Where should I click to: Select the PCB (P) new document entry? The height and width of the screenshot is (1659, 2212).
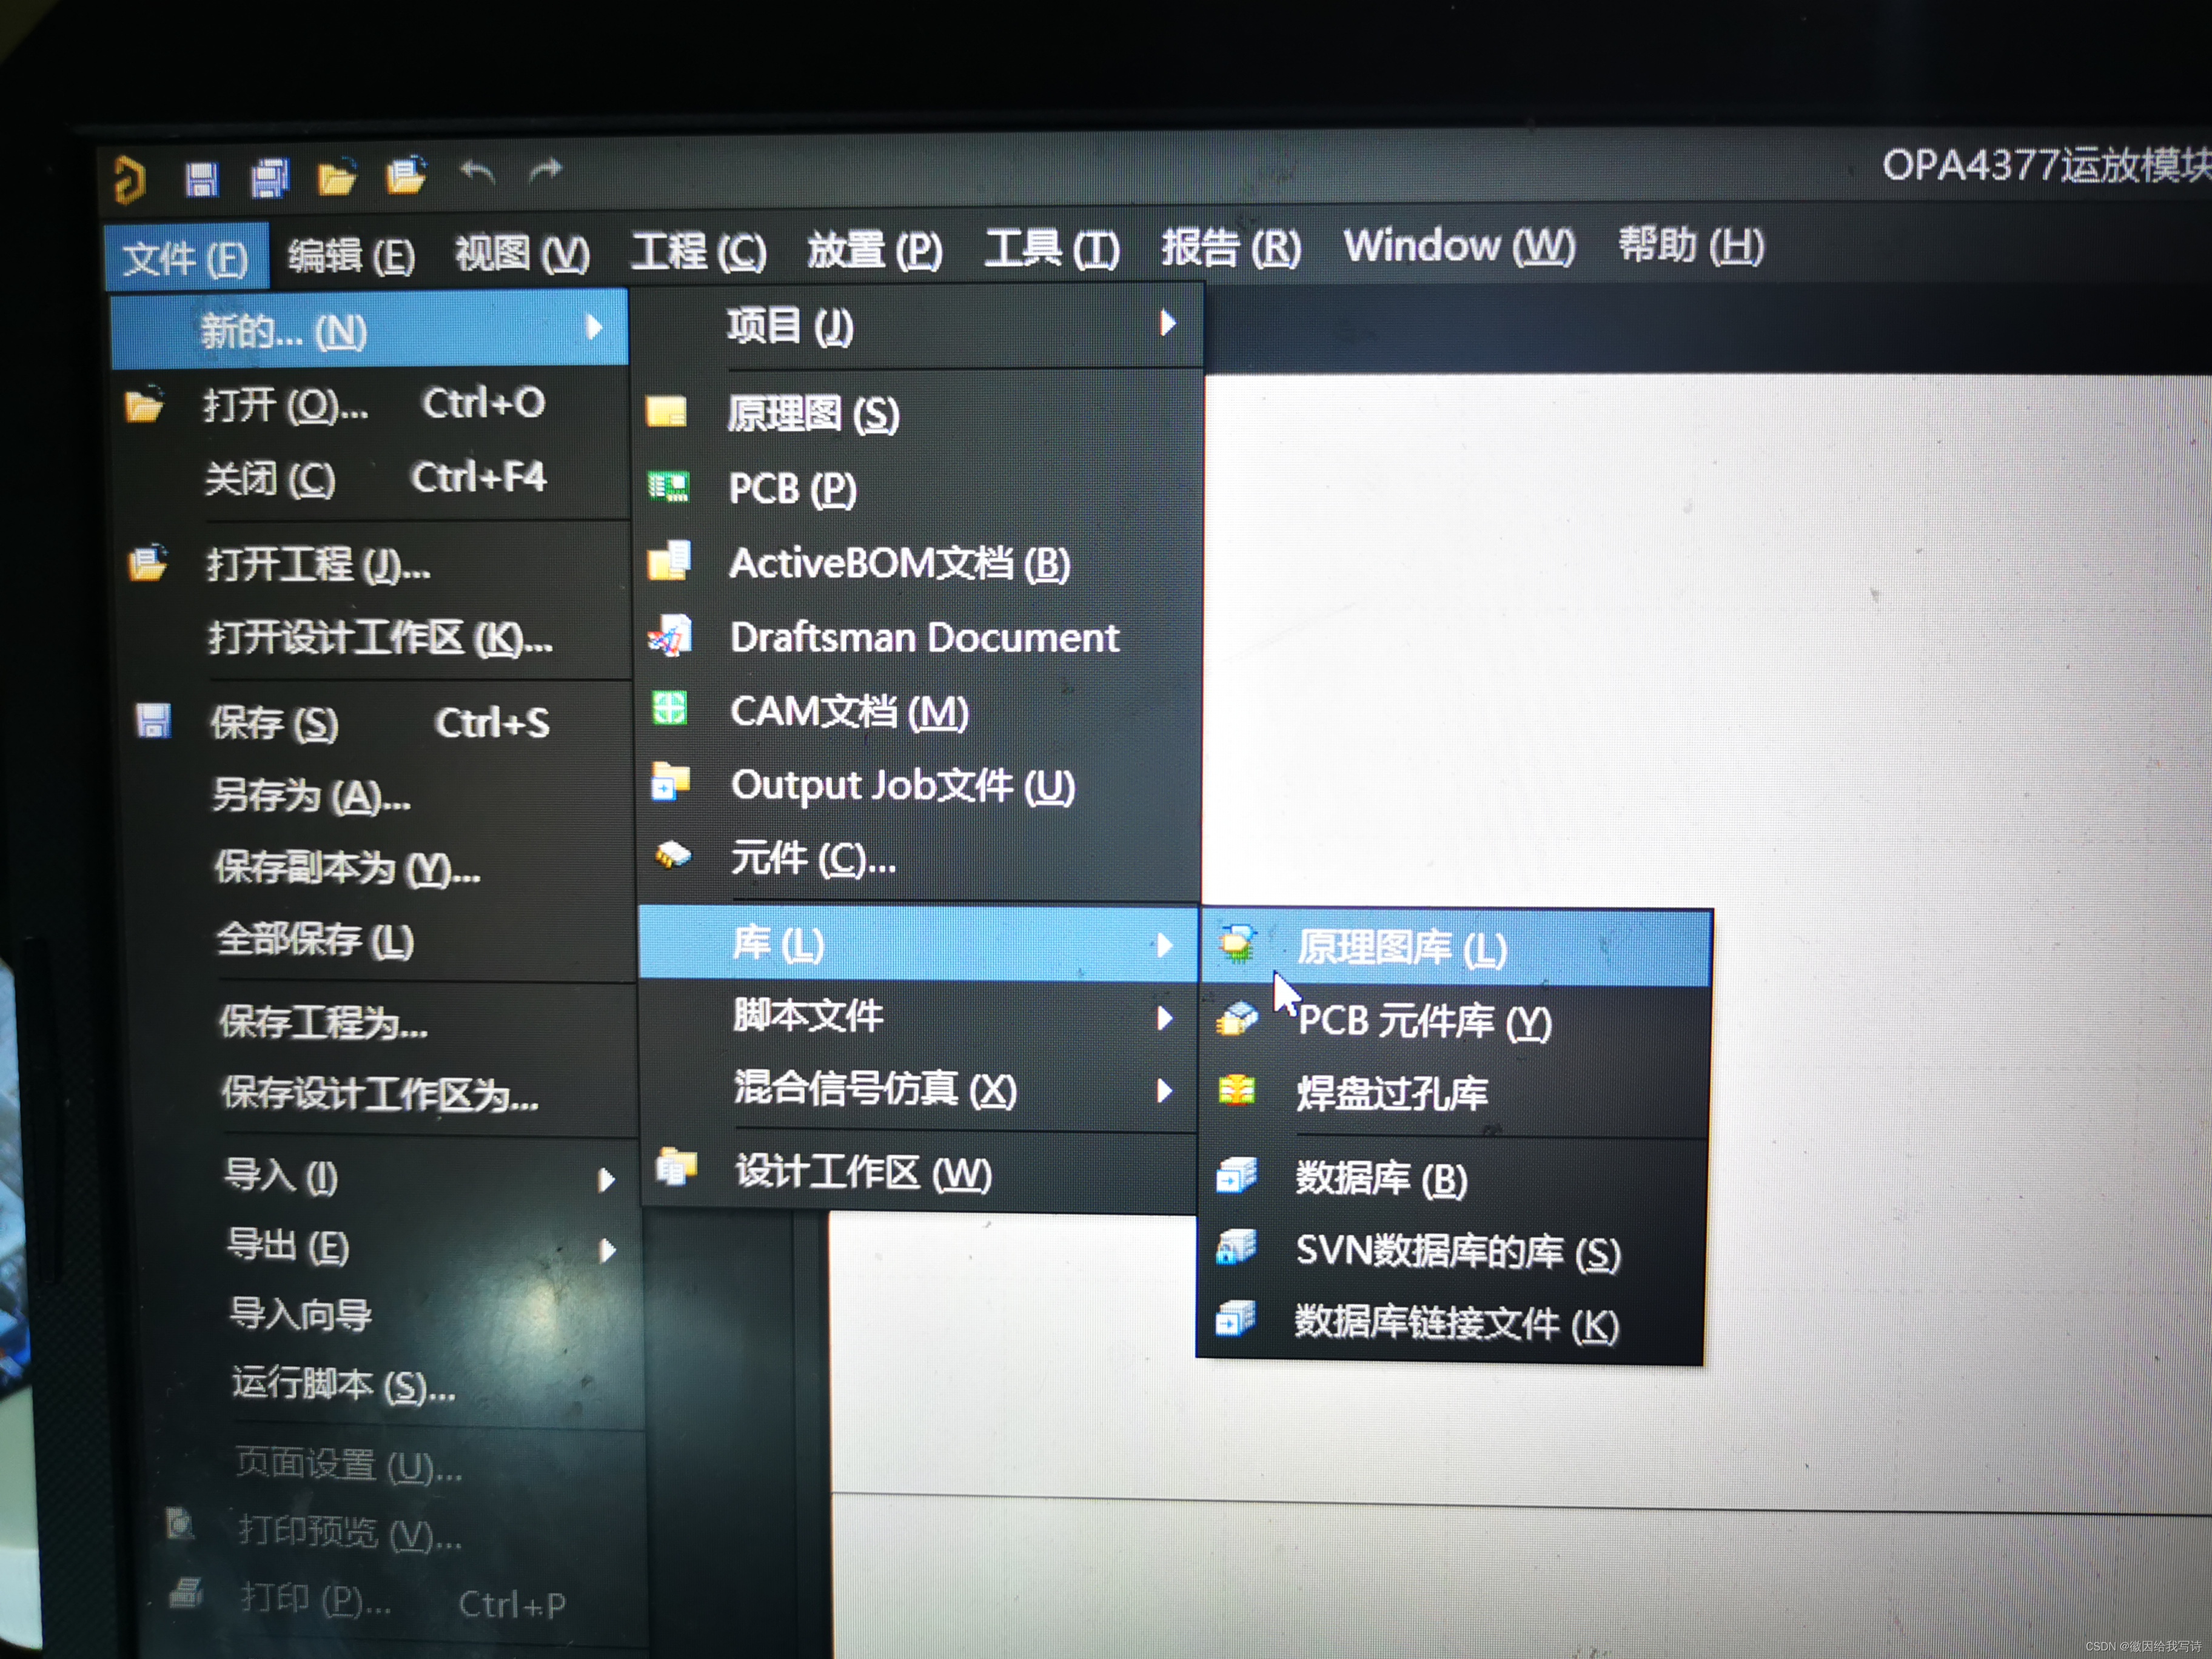tap(792, 489)
